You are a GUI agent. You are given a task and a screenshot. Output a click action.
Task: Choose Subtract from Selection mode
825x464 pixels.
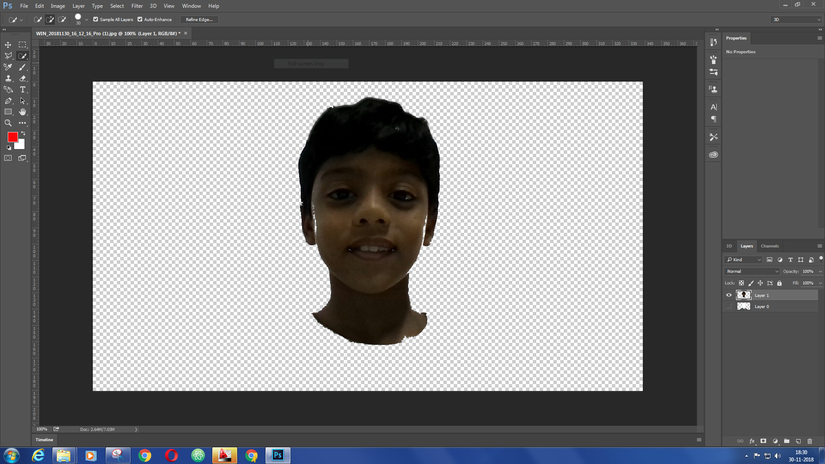coord(62,19)
